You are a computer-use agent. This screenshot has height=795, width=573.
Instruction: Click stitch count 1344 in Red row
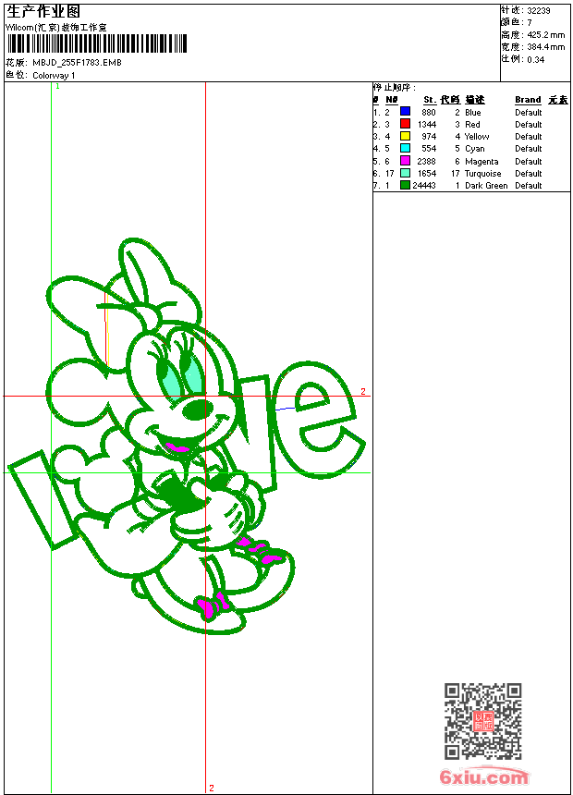click(x=426, y=125)
